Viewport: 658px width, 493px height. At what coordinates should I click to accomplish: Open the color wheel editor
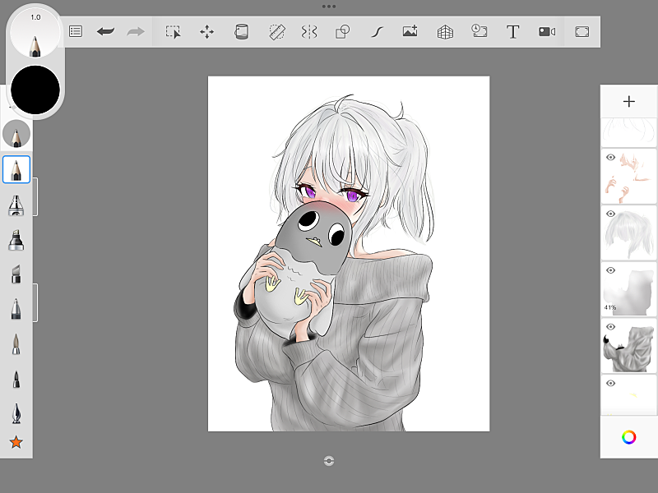628,437
